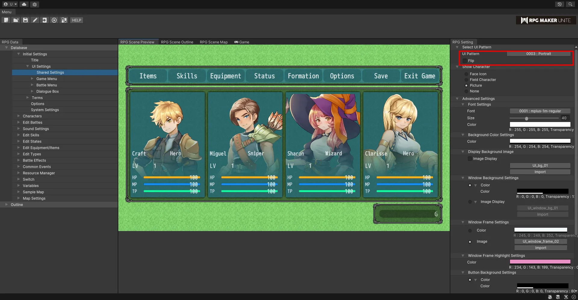Click the save project disk icon
The image size is (578, 300).
point(26,20)
